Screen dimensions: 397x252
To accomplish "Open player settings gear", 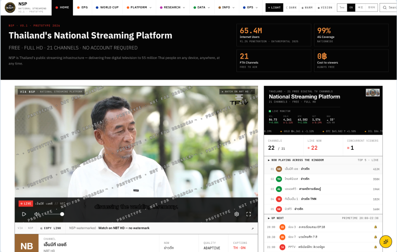I will (236, 214).
